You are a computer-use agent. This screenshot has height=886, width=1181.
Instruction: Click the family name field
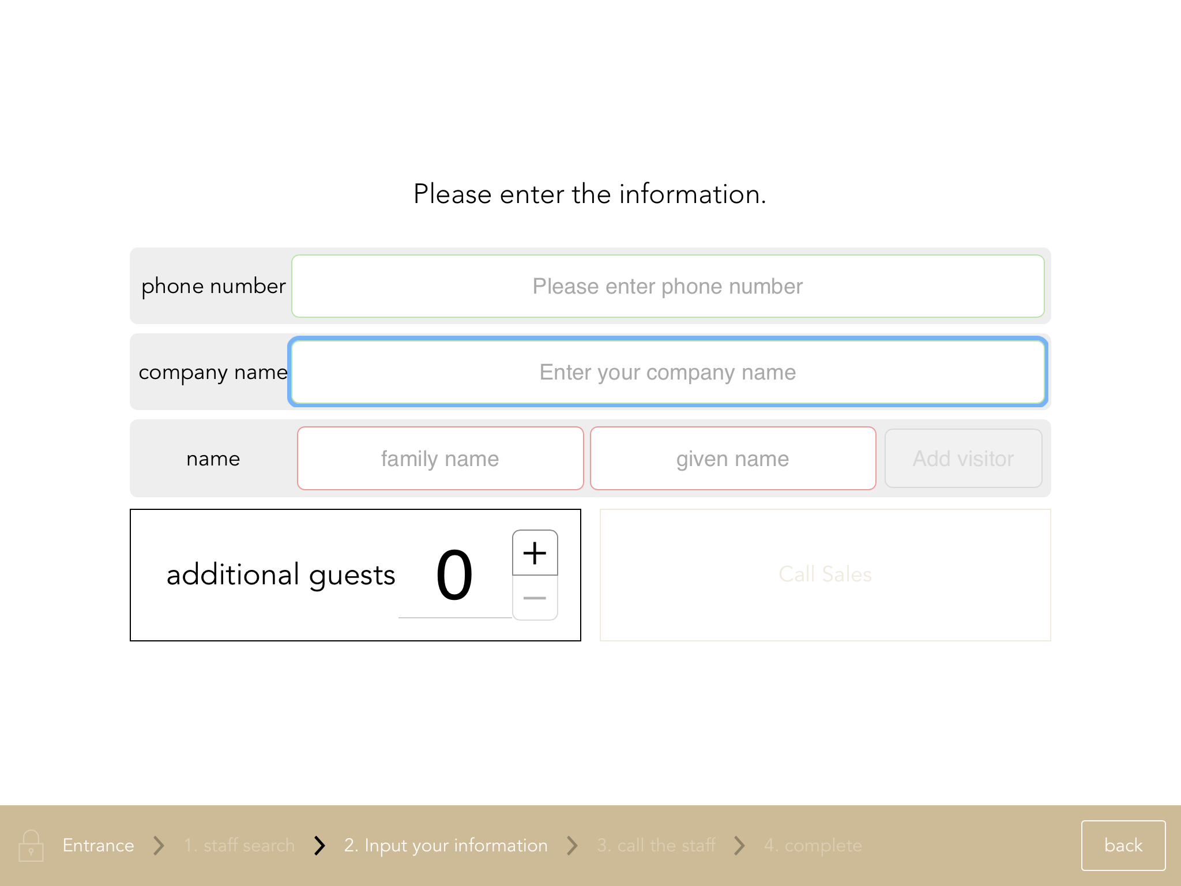pyautogui.click(x=440, y=458)
